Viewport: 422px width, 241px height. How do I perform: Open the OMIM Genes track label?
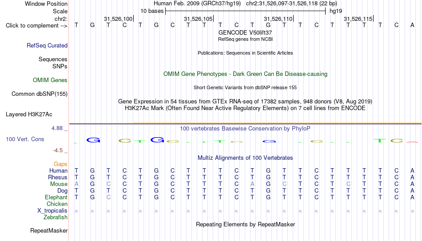click(50, 80)
